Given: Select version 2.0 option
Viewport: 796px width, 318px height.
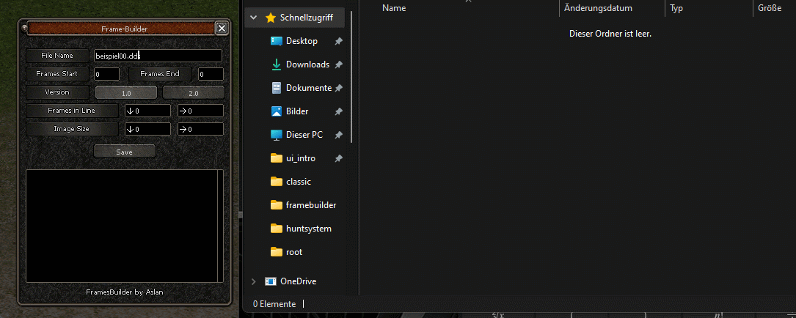Looking at the screenshot, I should point(193,93).
